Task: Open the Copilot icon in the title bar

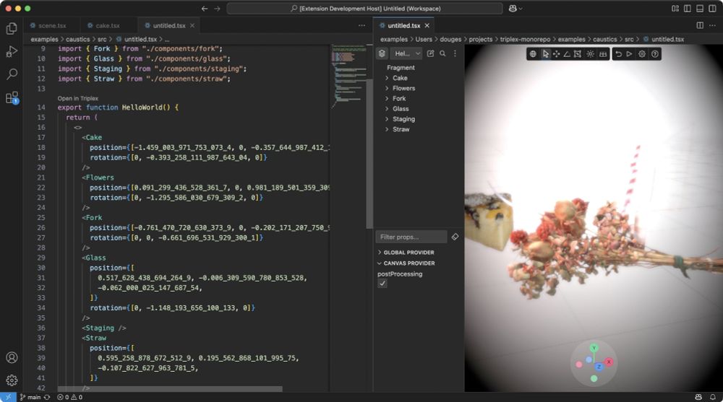Action: pyautogui.click(x=513, y=8)
